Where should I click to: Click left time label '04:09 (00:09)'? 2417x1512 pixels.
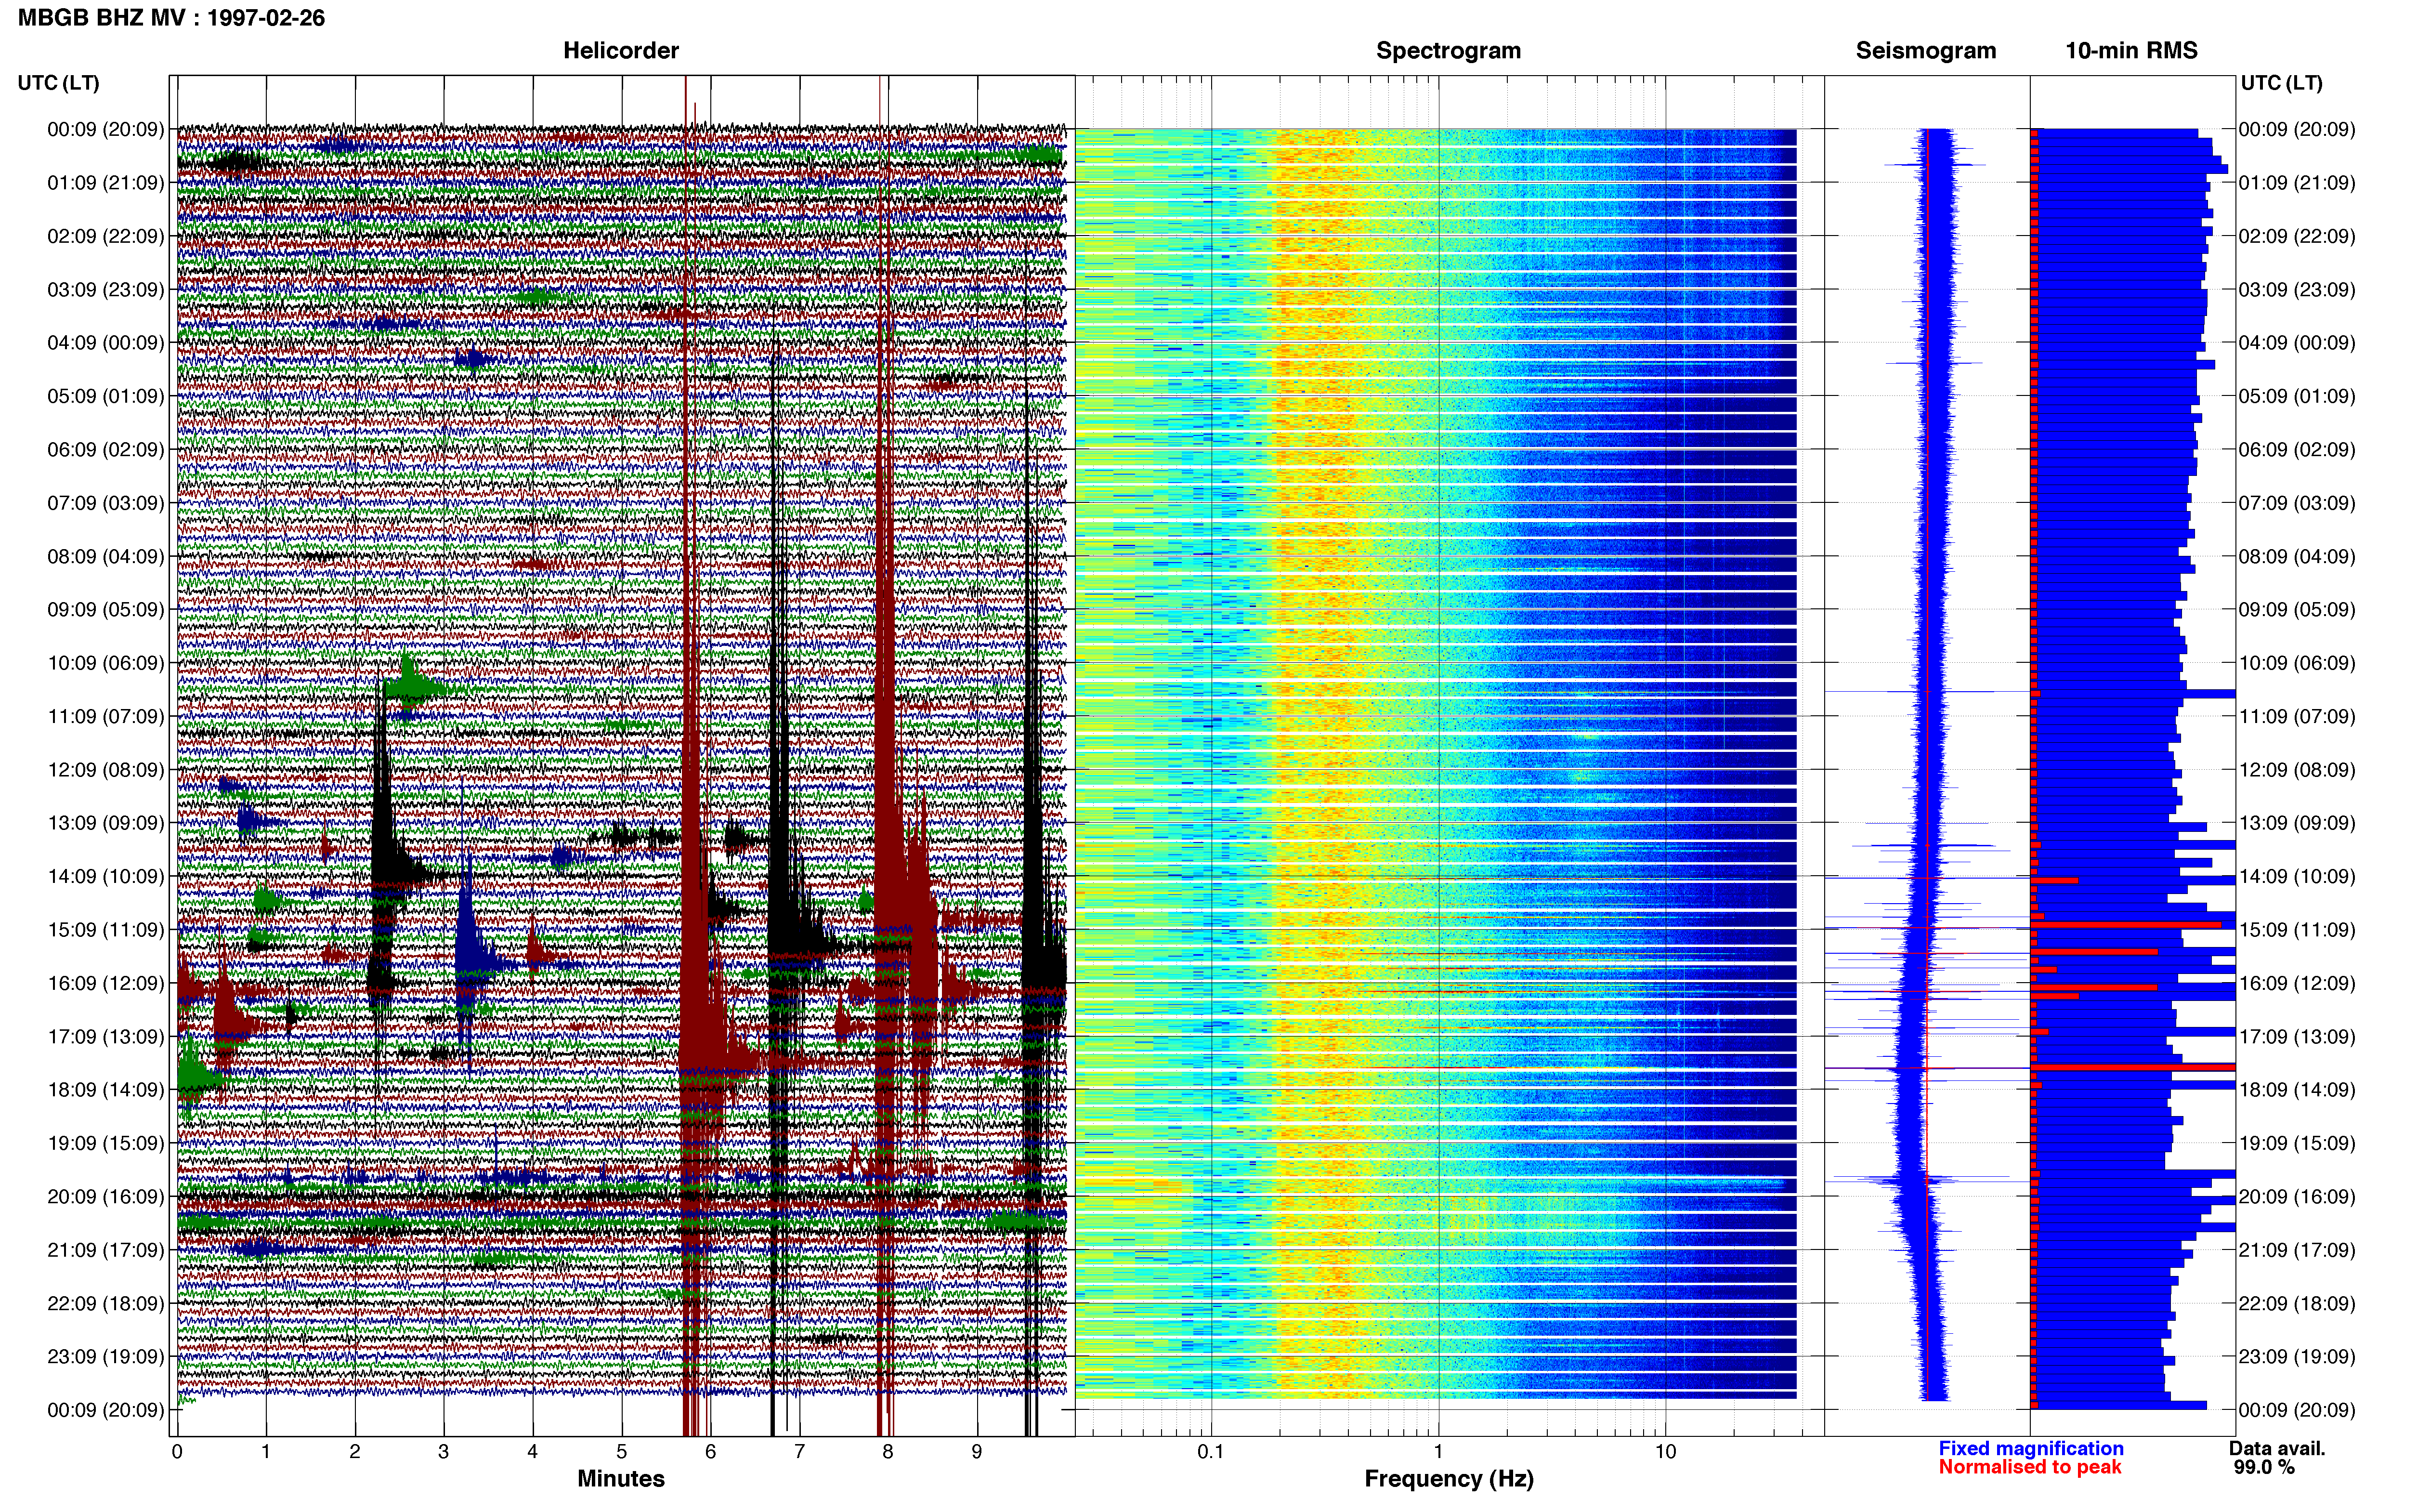(x=106, y=343)
